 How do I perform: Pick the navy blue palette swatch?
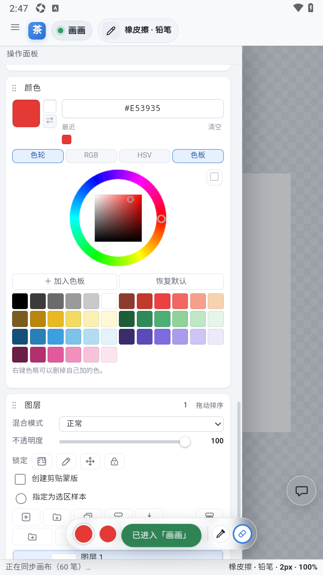pyautogui.click(x=20, y=337)
